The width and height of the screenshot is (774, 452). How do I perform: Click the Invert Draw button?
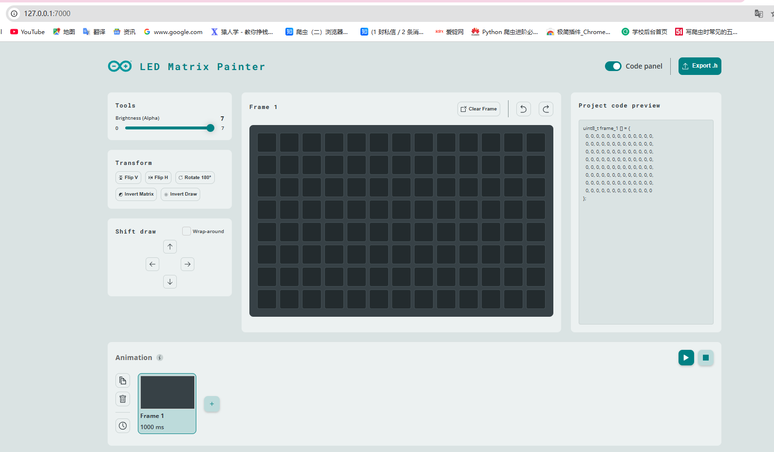180,194
